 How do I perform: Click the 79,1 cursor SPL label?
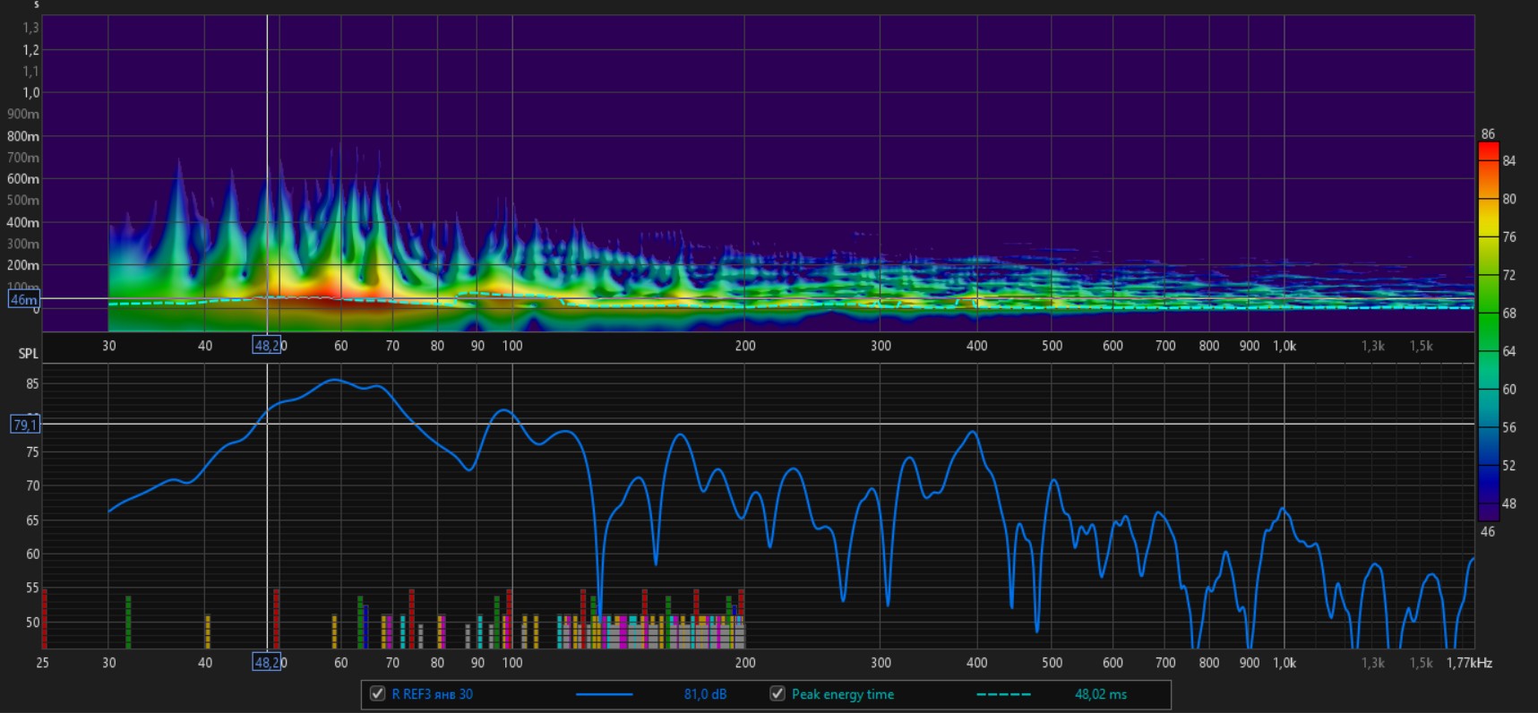pos(24,425)
